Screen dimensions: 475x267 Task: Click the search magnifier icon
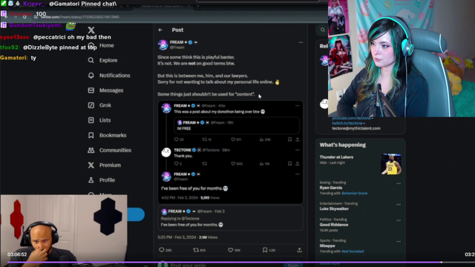coord(323,30)
